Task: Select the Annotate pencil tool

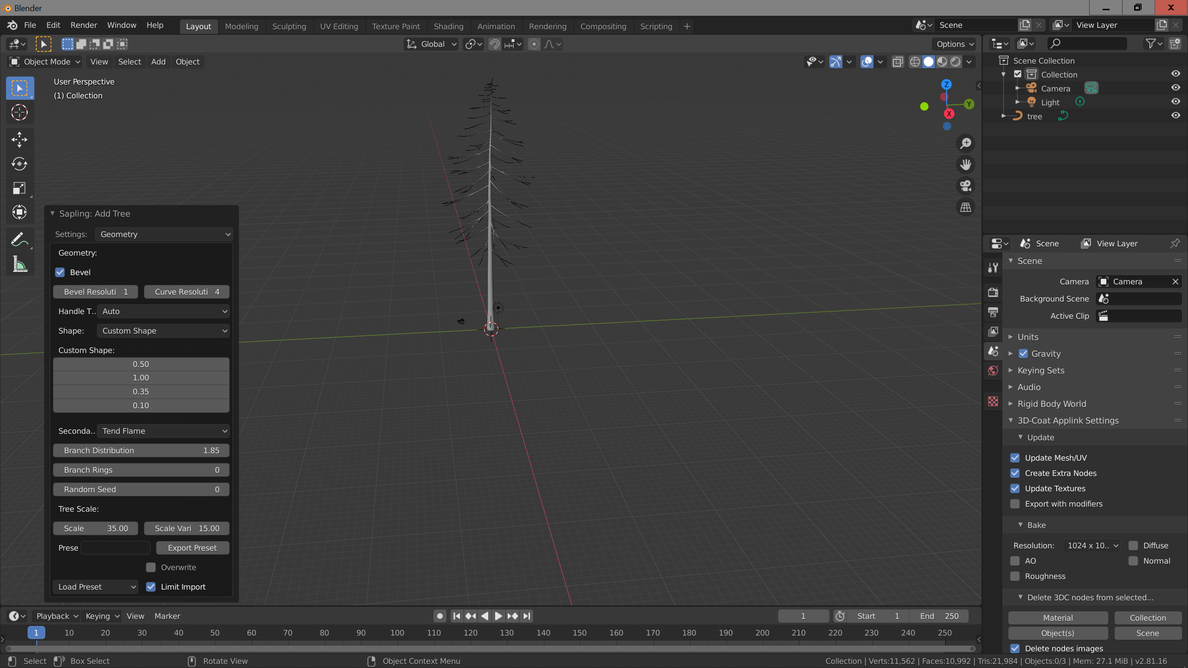Action: tap(19, 240)
